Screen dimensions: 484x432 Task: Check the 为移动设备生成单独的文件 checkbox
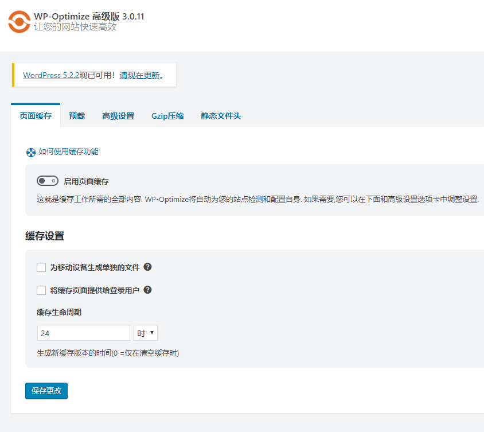[41, 267]
